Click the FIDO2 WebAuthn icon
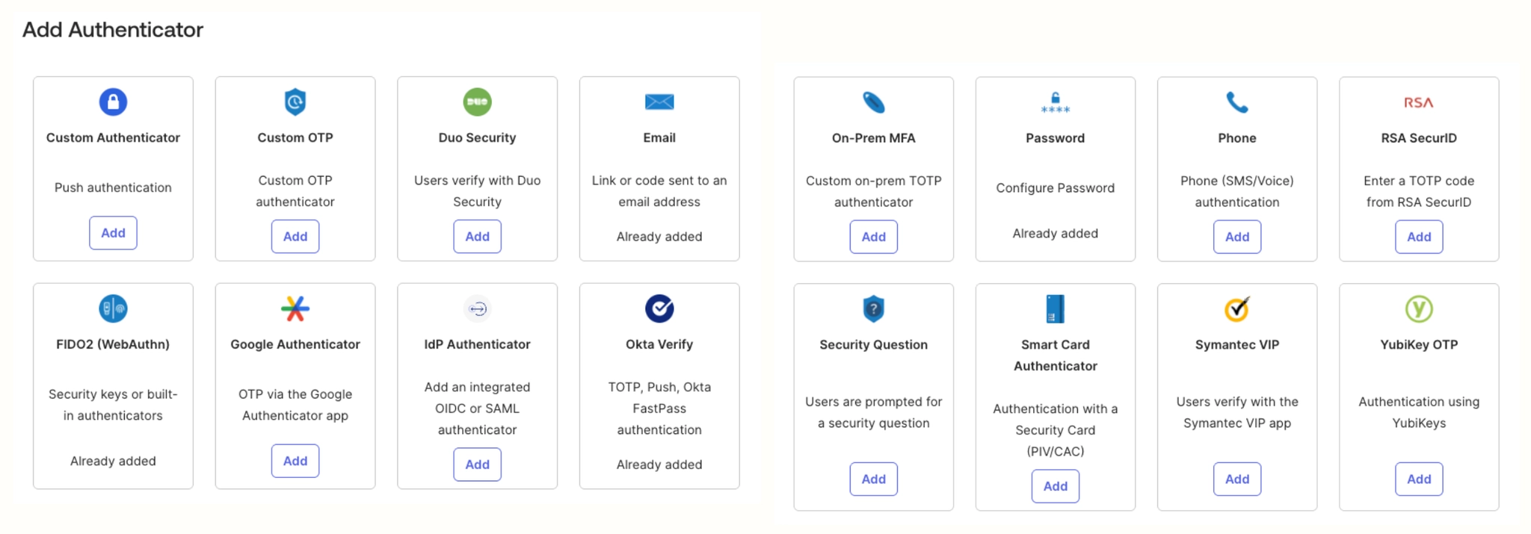Viewport: 1531px width, 534px height. pos(113,308)
